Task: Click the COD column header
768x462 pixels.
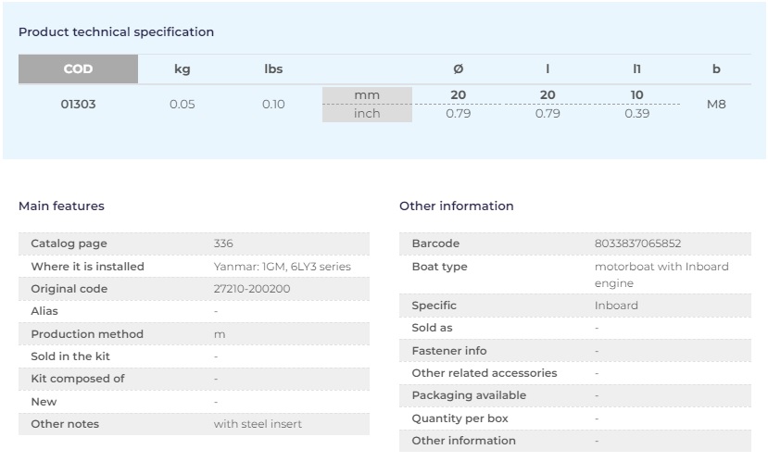Action: pos(78,69)
